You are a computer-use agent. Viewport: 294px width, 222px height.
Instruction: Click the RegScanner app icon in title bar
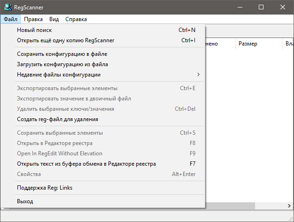click(x=8, y=8)
